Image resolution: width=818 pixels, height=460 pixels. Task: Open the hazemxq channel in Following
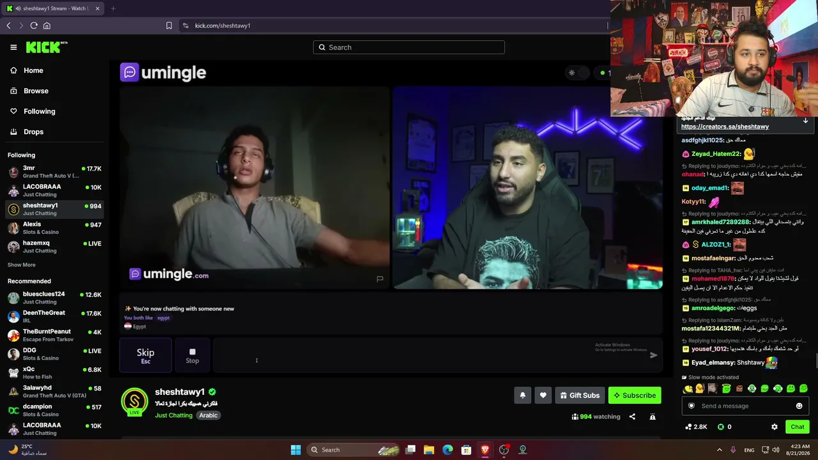[54, 247]
